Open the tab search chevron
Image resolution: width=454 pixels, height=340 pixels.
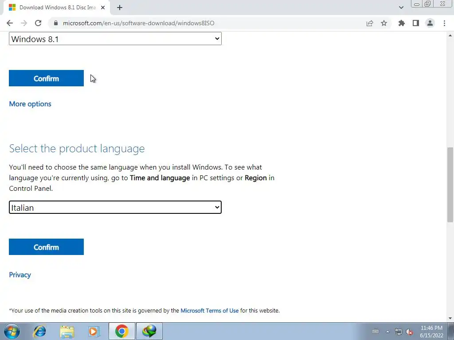coord(401,8)
